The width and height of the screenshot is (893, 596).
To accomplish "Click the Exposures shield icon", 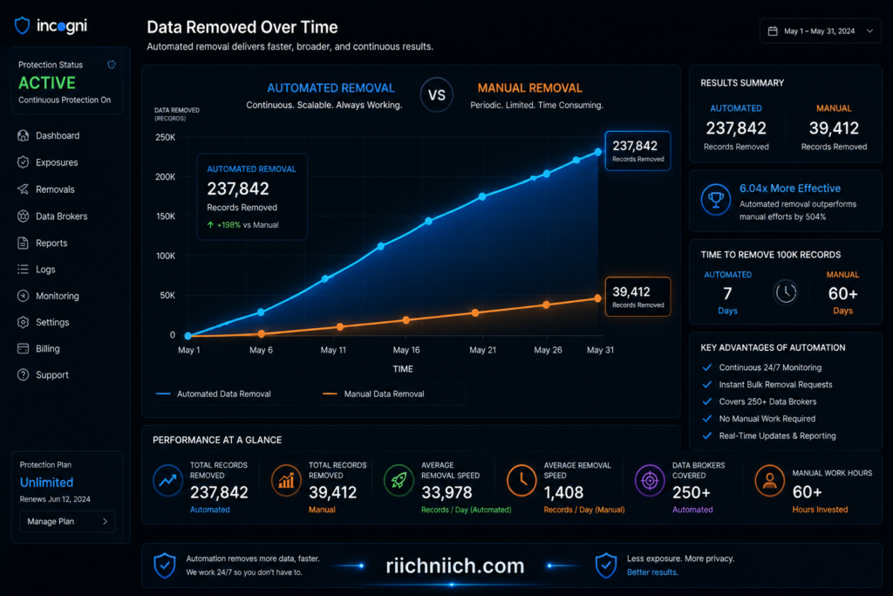I will (23, 162).
